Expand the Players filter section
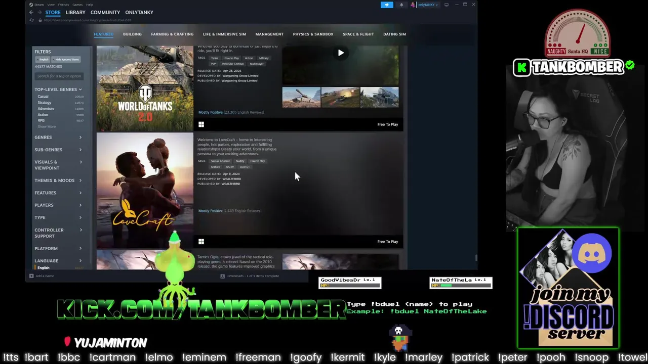This screenshot has height=364, width=648. (58, 205)
